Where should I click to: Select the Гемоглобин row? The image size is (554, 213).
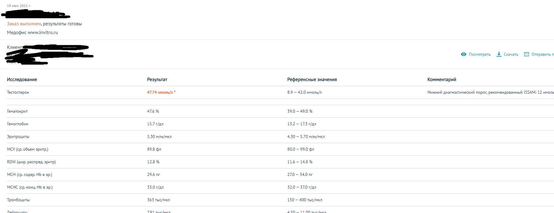pyautogui.click(x=18, y=124)
